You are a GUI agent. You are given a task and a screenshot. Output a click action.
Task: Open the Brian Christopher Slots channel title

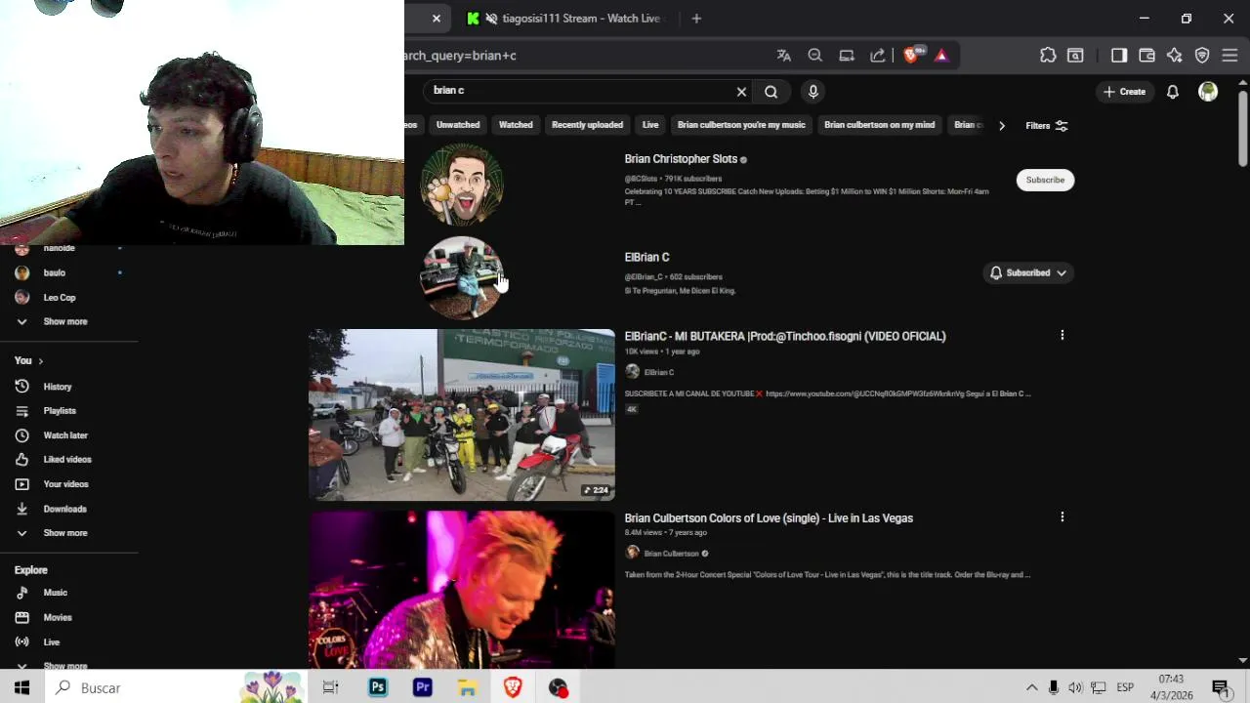[x=681, y=159]
